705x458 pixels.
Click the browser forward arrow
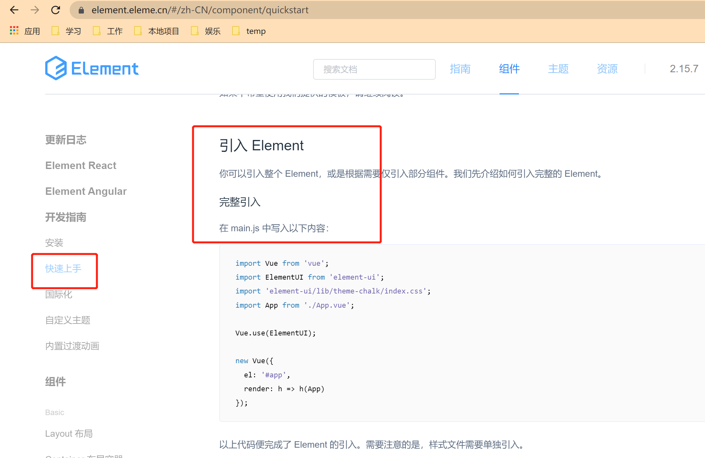tap(35, 10)
